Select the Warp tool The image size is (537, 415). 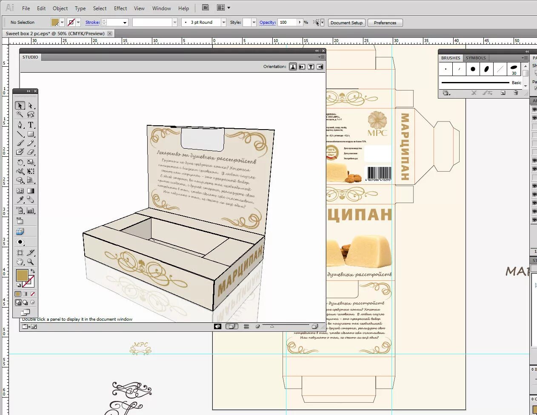20,171
